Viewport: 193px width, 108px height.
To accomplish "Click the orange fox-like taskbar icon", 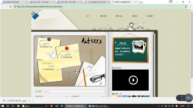I will [46, 106].
